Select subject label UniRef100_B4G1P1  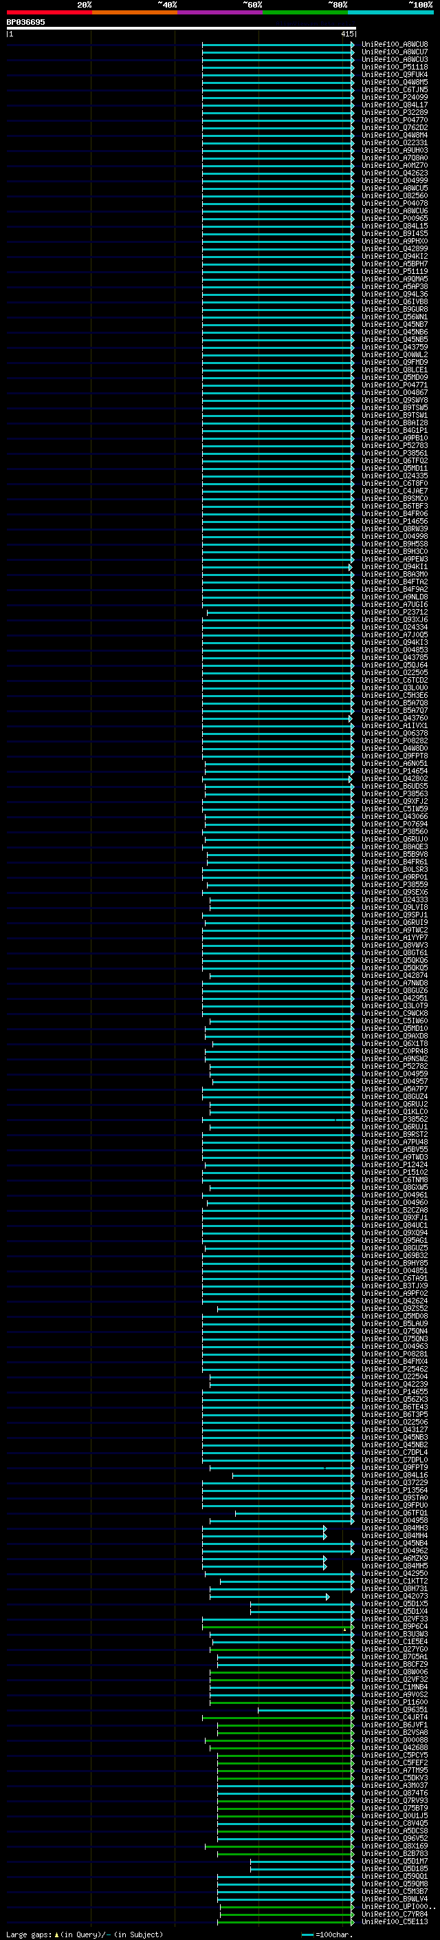coord(395,431)
